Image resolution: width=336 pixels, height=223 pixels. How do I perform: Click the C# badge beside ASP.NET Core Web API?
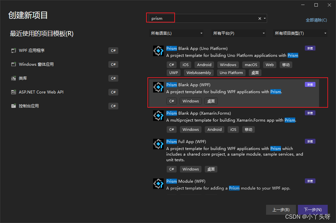tap(113, 92)
